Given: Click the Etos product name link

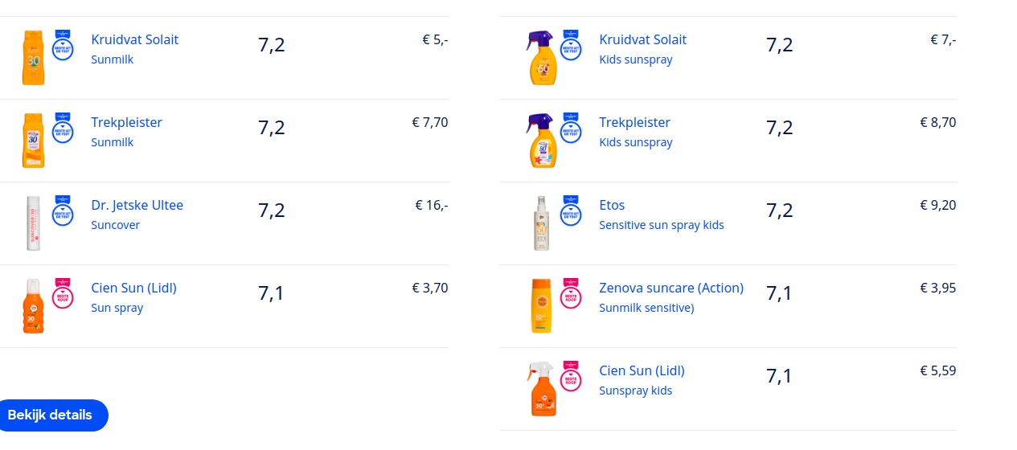Looking at the screenshot, I should point(612,205).
